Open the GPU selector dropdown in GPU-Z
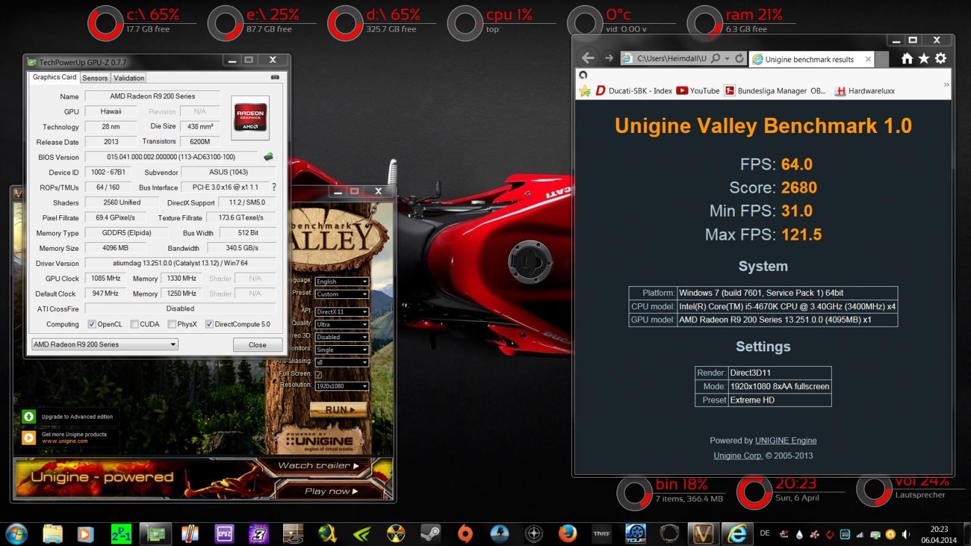 [105, 344]
